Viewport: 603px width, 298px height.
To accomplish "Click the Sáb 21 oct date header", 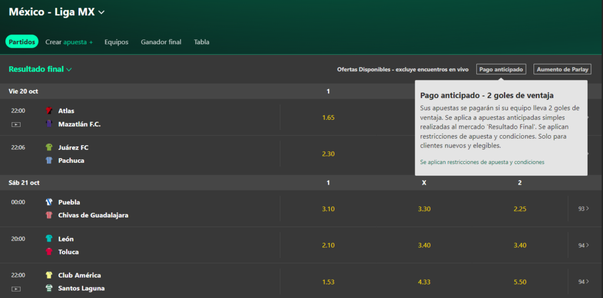I will coord(24,183).
